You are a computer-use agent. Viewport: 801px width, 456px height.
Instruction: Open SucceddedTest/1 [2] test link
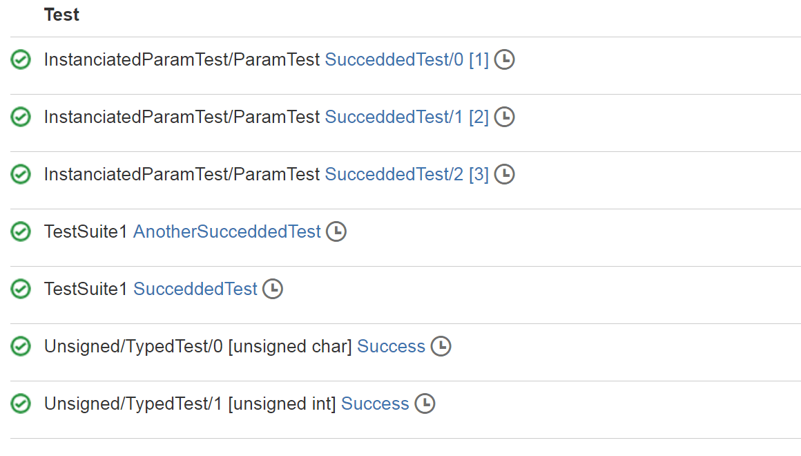tap(407, 117)
